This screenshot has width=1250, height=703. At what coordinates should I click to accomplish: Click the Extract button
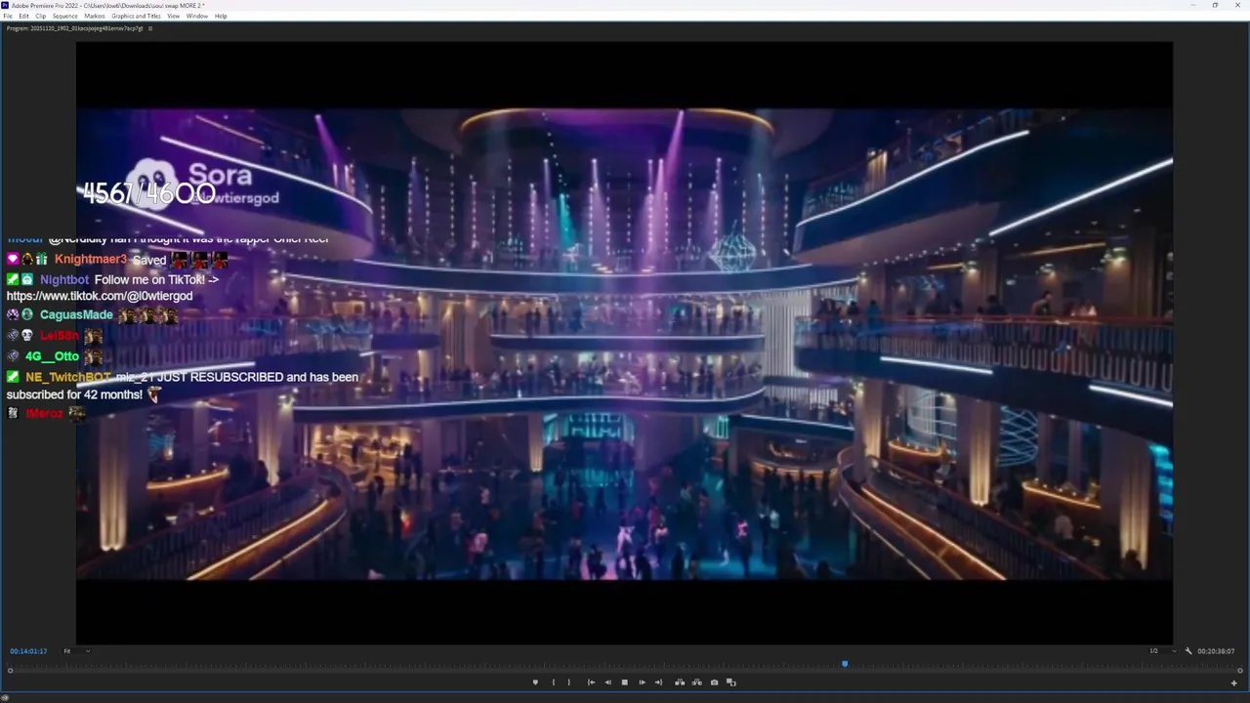pos(696,682)
